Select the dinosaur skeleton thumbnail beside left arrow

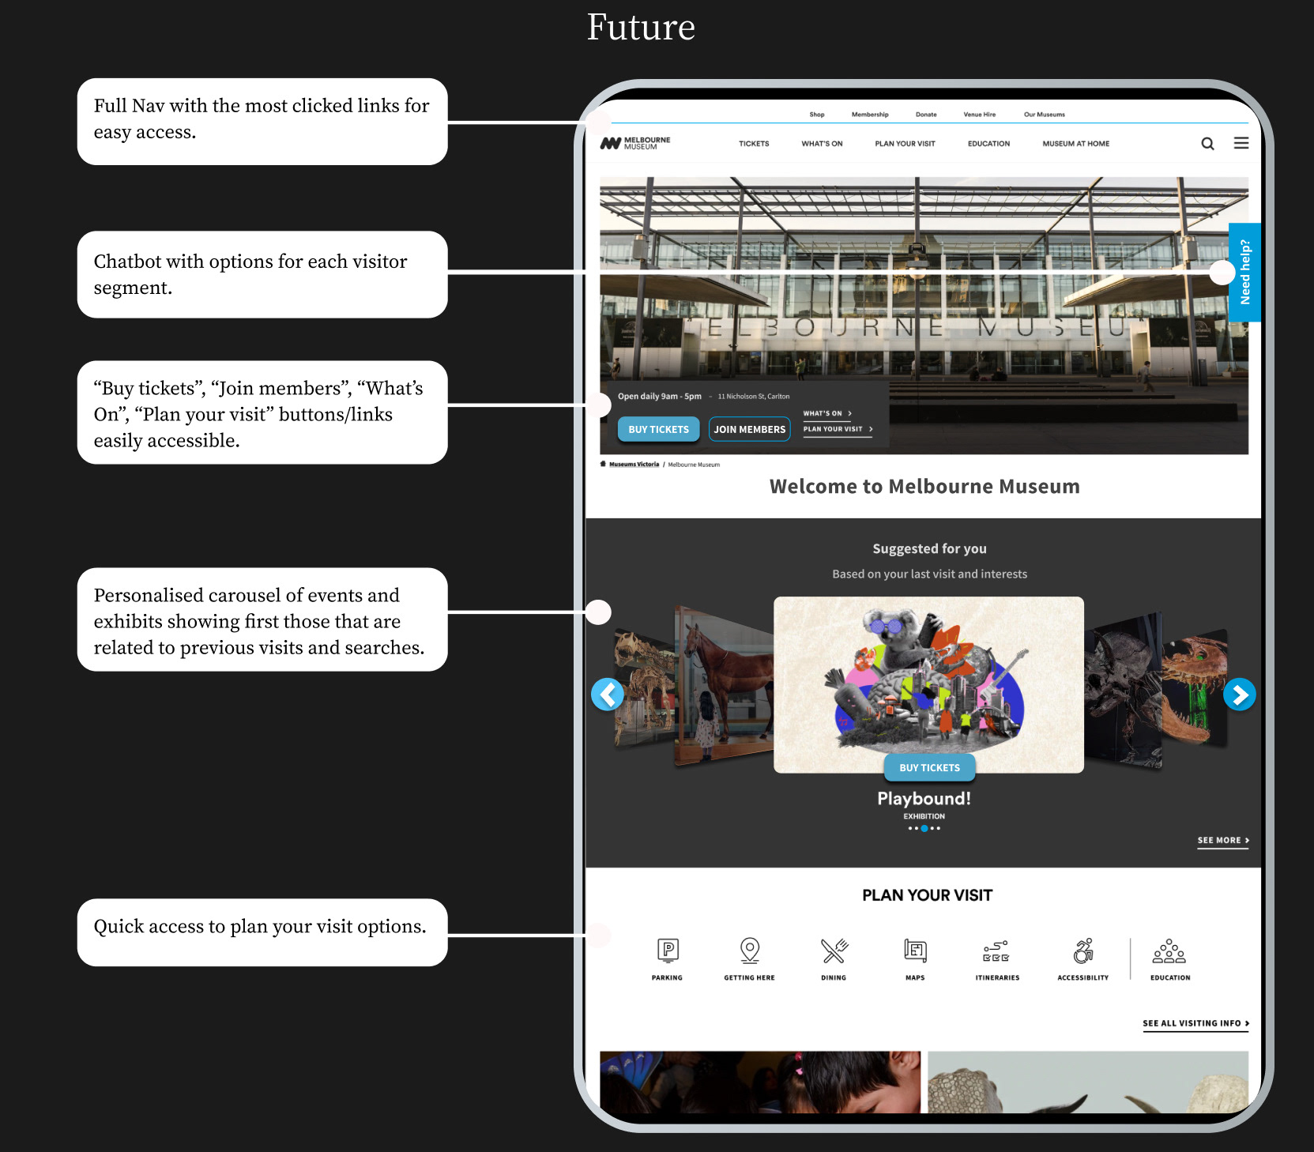(x=645, y=687)
